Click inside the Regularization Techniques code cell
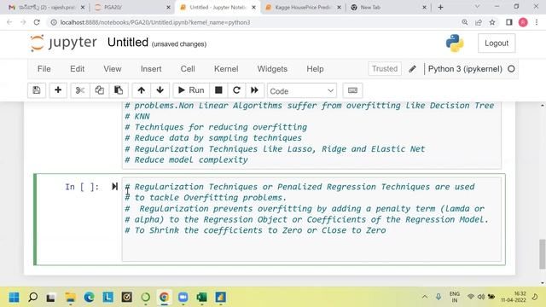546x307 pixels. point(311,219)
